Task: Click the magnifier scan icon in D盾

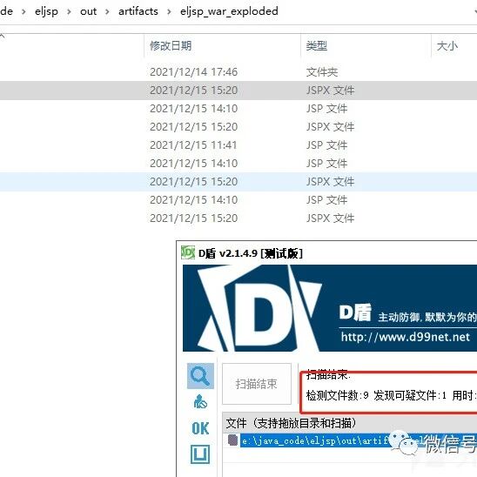Action: tap(200, 376)
